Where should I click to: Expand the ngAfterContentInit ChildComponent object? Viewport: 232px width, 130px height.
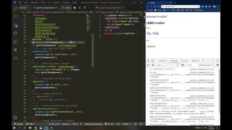150,83
